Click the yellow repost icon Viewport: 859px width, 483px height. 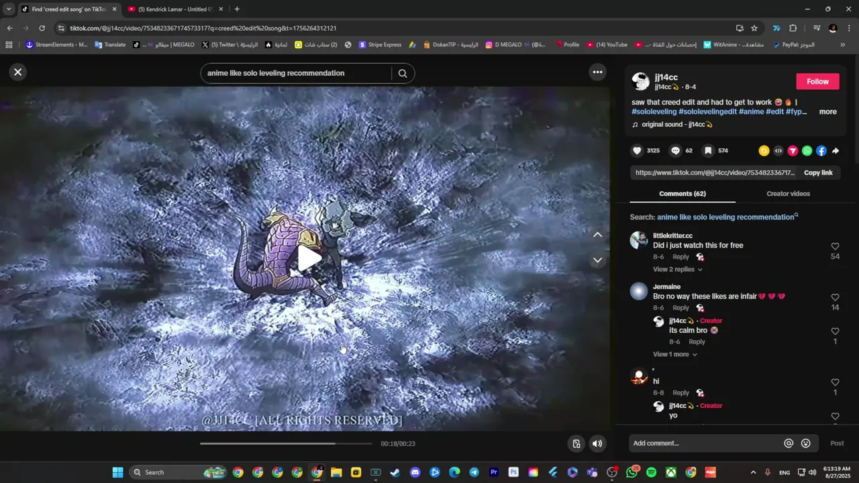pyautogui.click(x=764, y=151)
